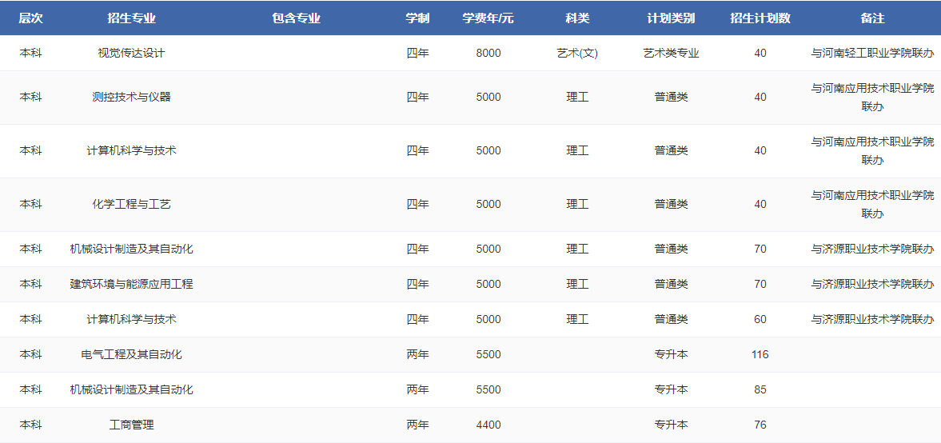The width and height of the screenshot is (941, 443).
Task: Select the enrollment count 116 cell
Action: [x=760, y=354]
